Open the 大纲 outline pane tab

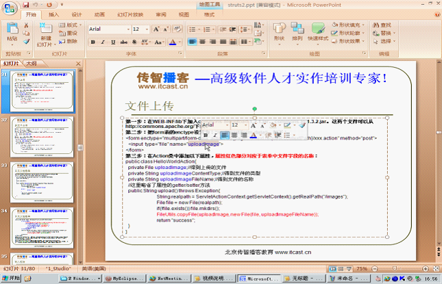(32, 64)
